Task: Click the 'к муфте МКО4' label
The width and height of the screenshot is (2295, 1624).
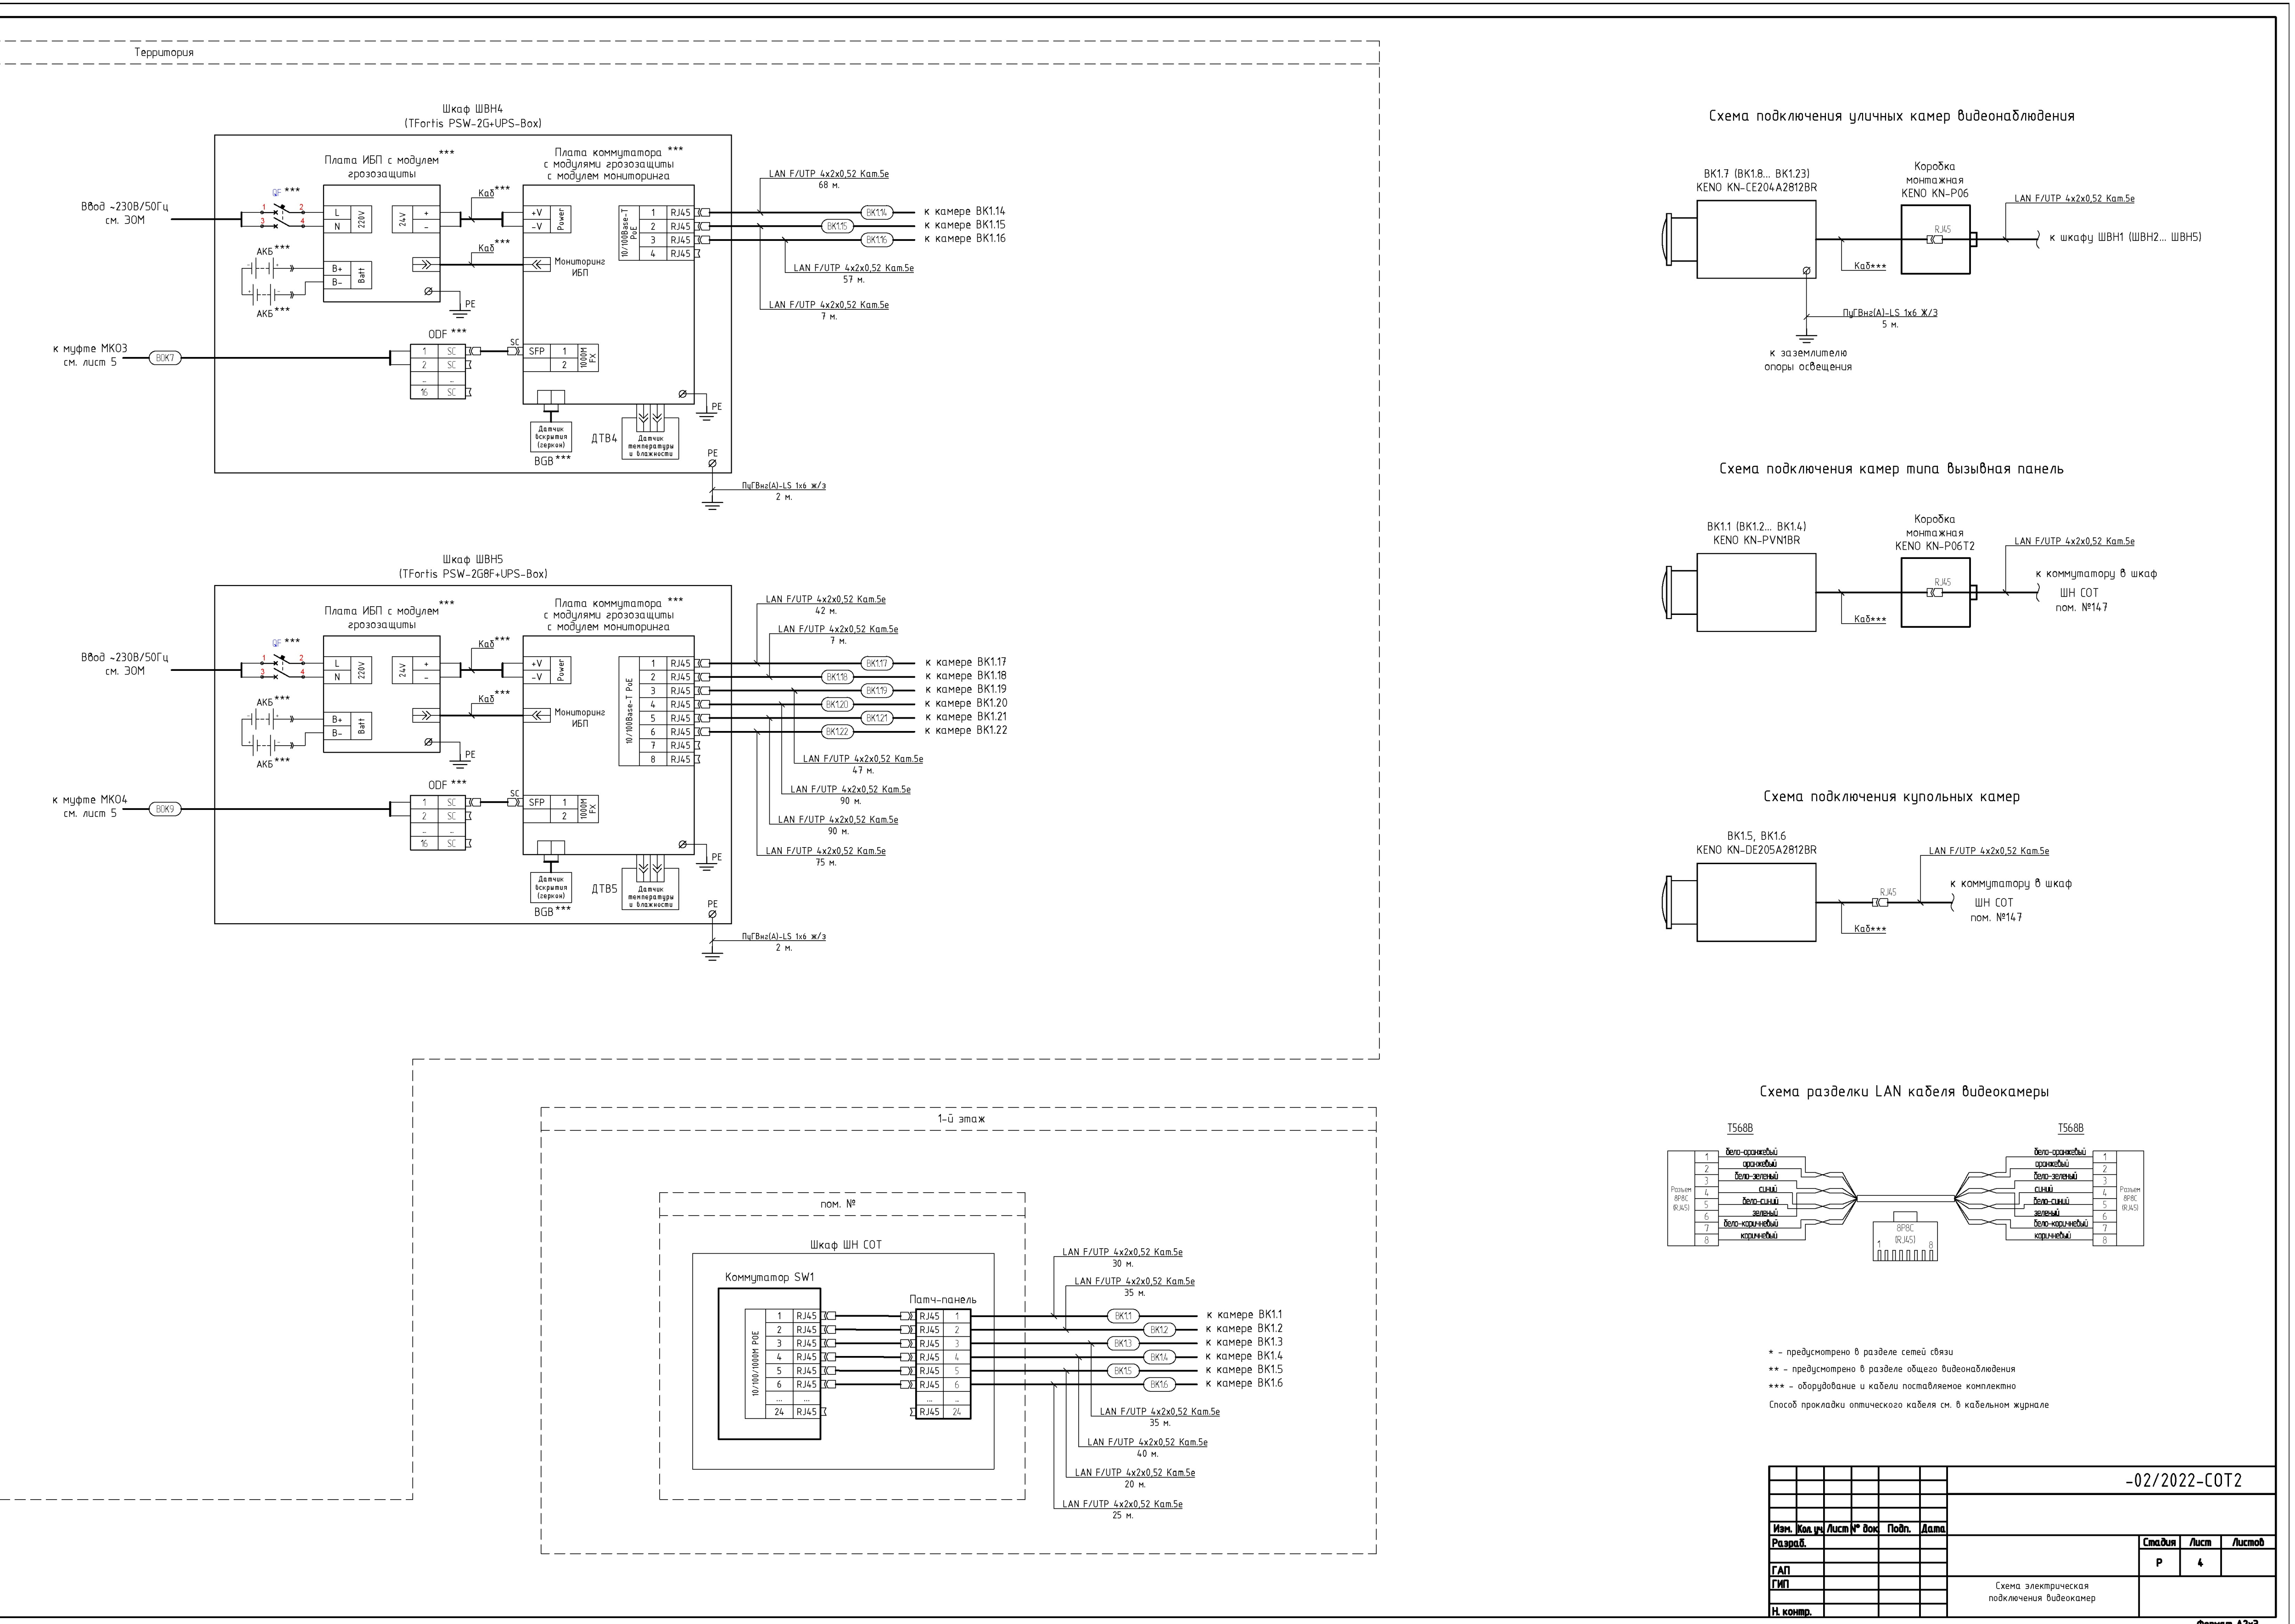Action: [x=90, y=800]
